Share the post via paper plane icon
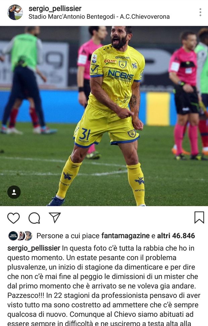This screenshot has width=208, height=326. point(55,217)
